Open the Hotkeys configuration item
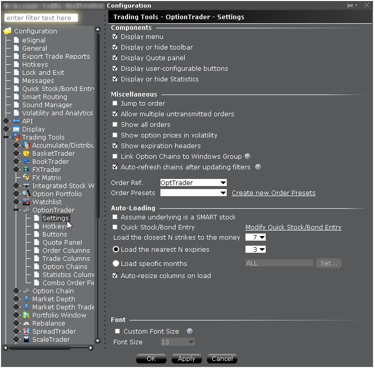The width and height of the screenshot is (374, 368). pos(35,64)
